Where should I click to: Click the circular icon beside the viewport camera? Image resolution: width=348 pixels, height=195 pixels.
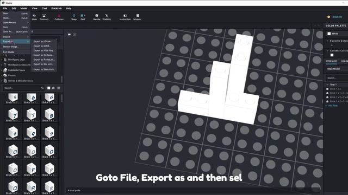point(74,35)
